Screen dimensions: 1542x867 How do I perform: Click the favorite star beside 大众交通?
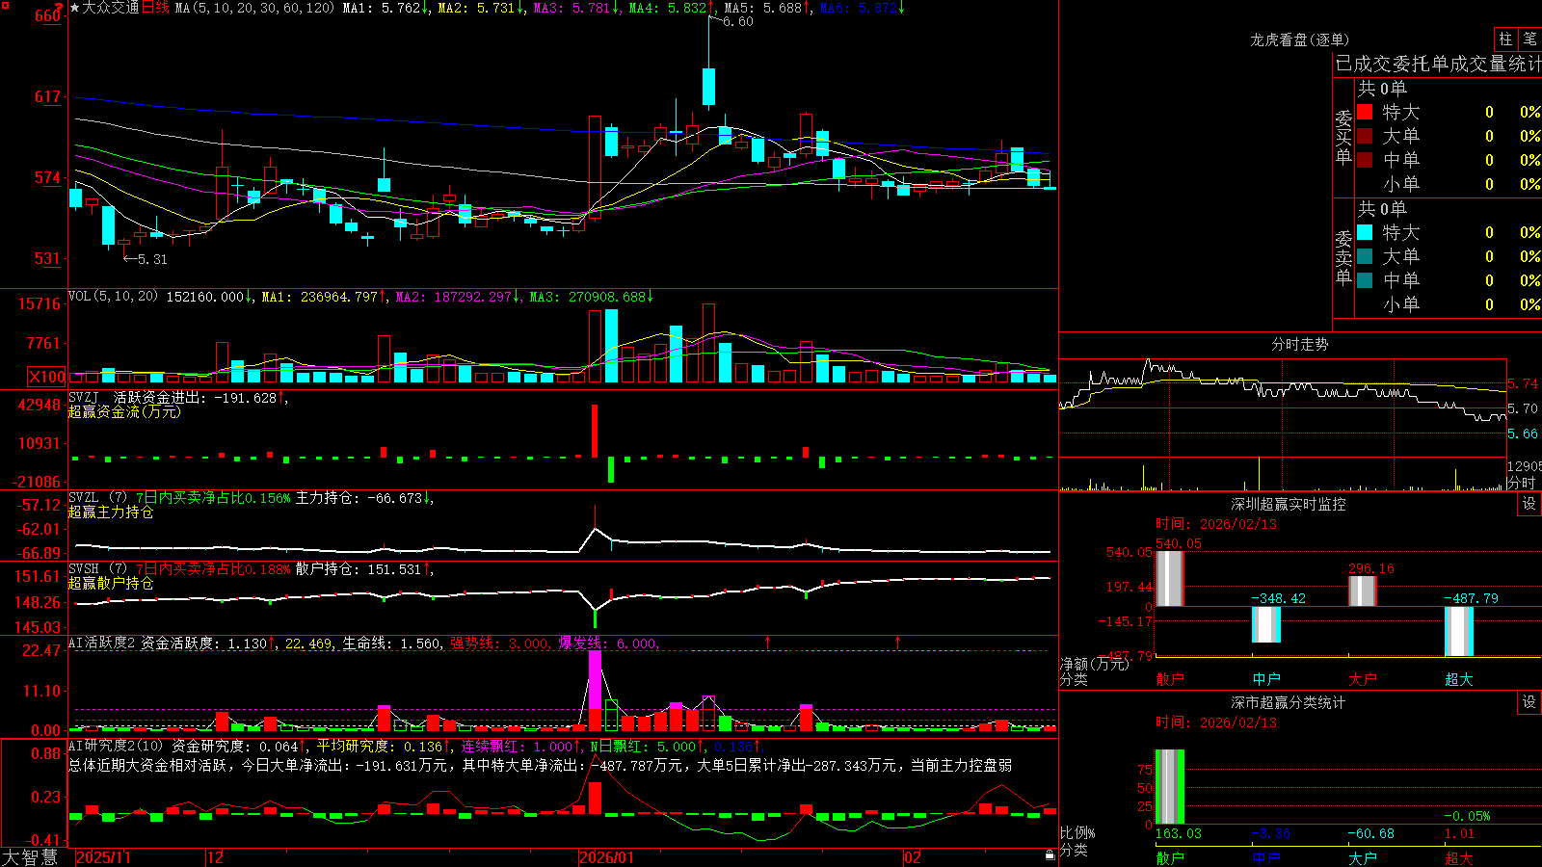click(74, 8)
